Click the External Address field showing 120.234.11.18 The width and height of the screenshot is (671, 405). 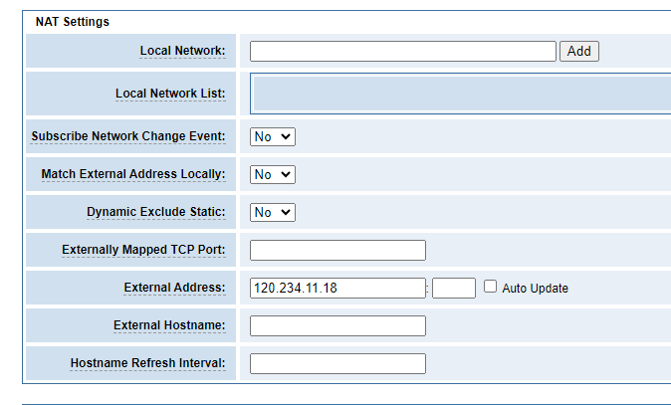point(337,288)
